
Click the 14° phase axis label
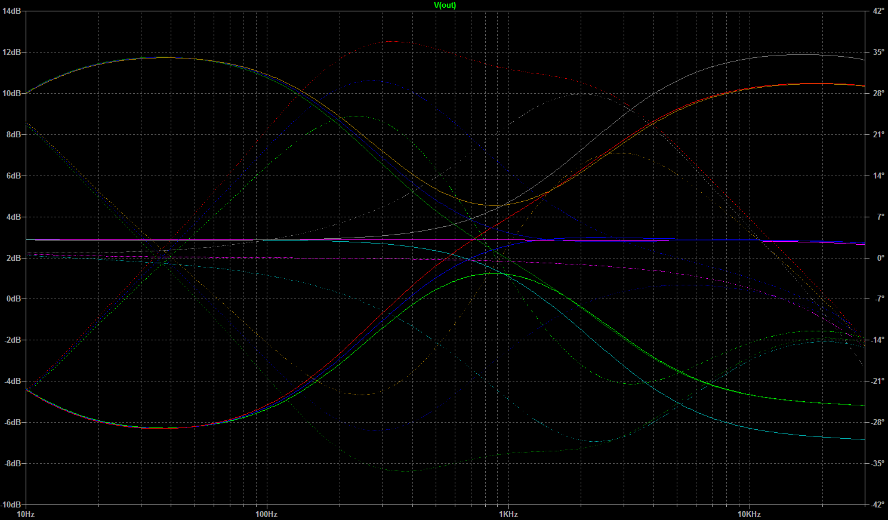tap(878, 176)
